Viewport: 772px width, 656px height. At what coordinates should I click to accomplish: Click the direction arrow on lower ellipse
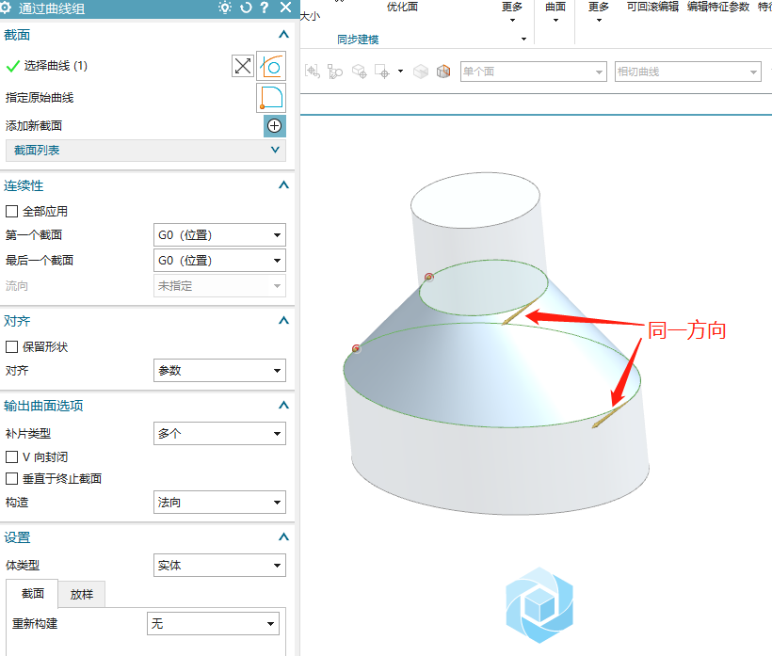[x=609, y=414]
